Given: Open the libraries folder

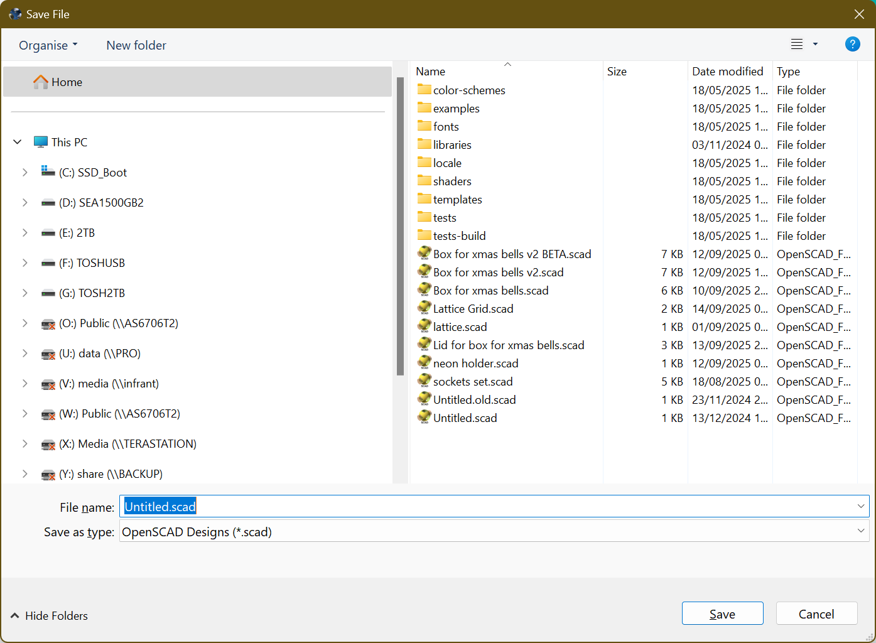Looking at the screenshot, I should click(452, 144).
